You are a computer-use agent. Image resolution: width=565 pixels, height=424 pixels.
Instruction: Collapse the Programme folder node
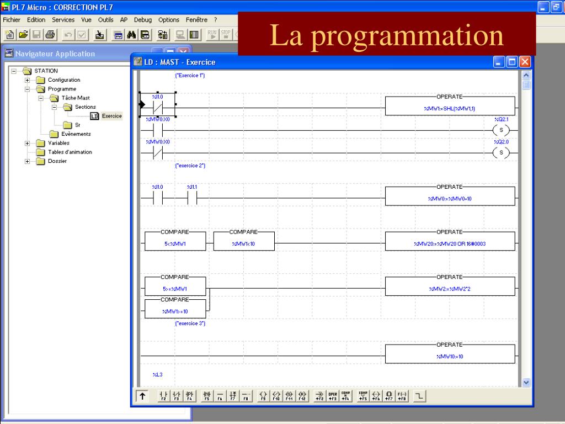pyautogui.click(x=28, y=89)
